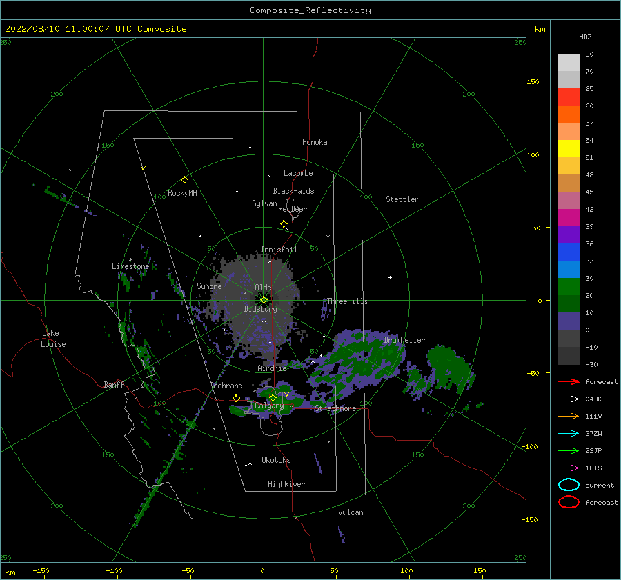Screen dimensions: 621x580
Task: Click the Sylvan town label
Action: 264,204
